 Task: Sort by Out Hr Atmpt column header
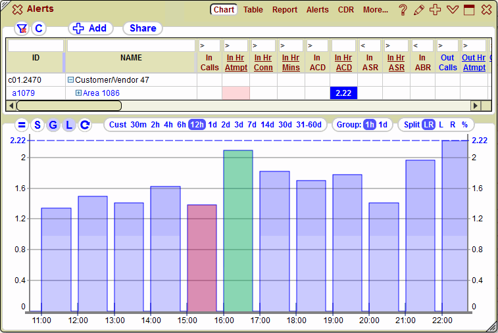pyautogui.click(x=474, y=62)
